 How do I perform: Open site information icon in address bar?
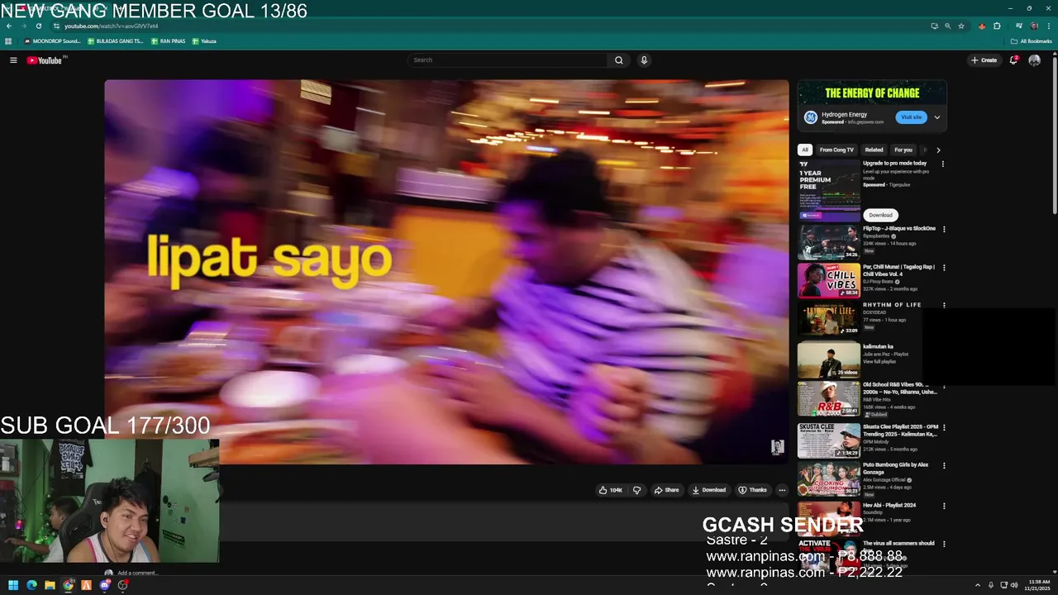(x=56, y=26)
